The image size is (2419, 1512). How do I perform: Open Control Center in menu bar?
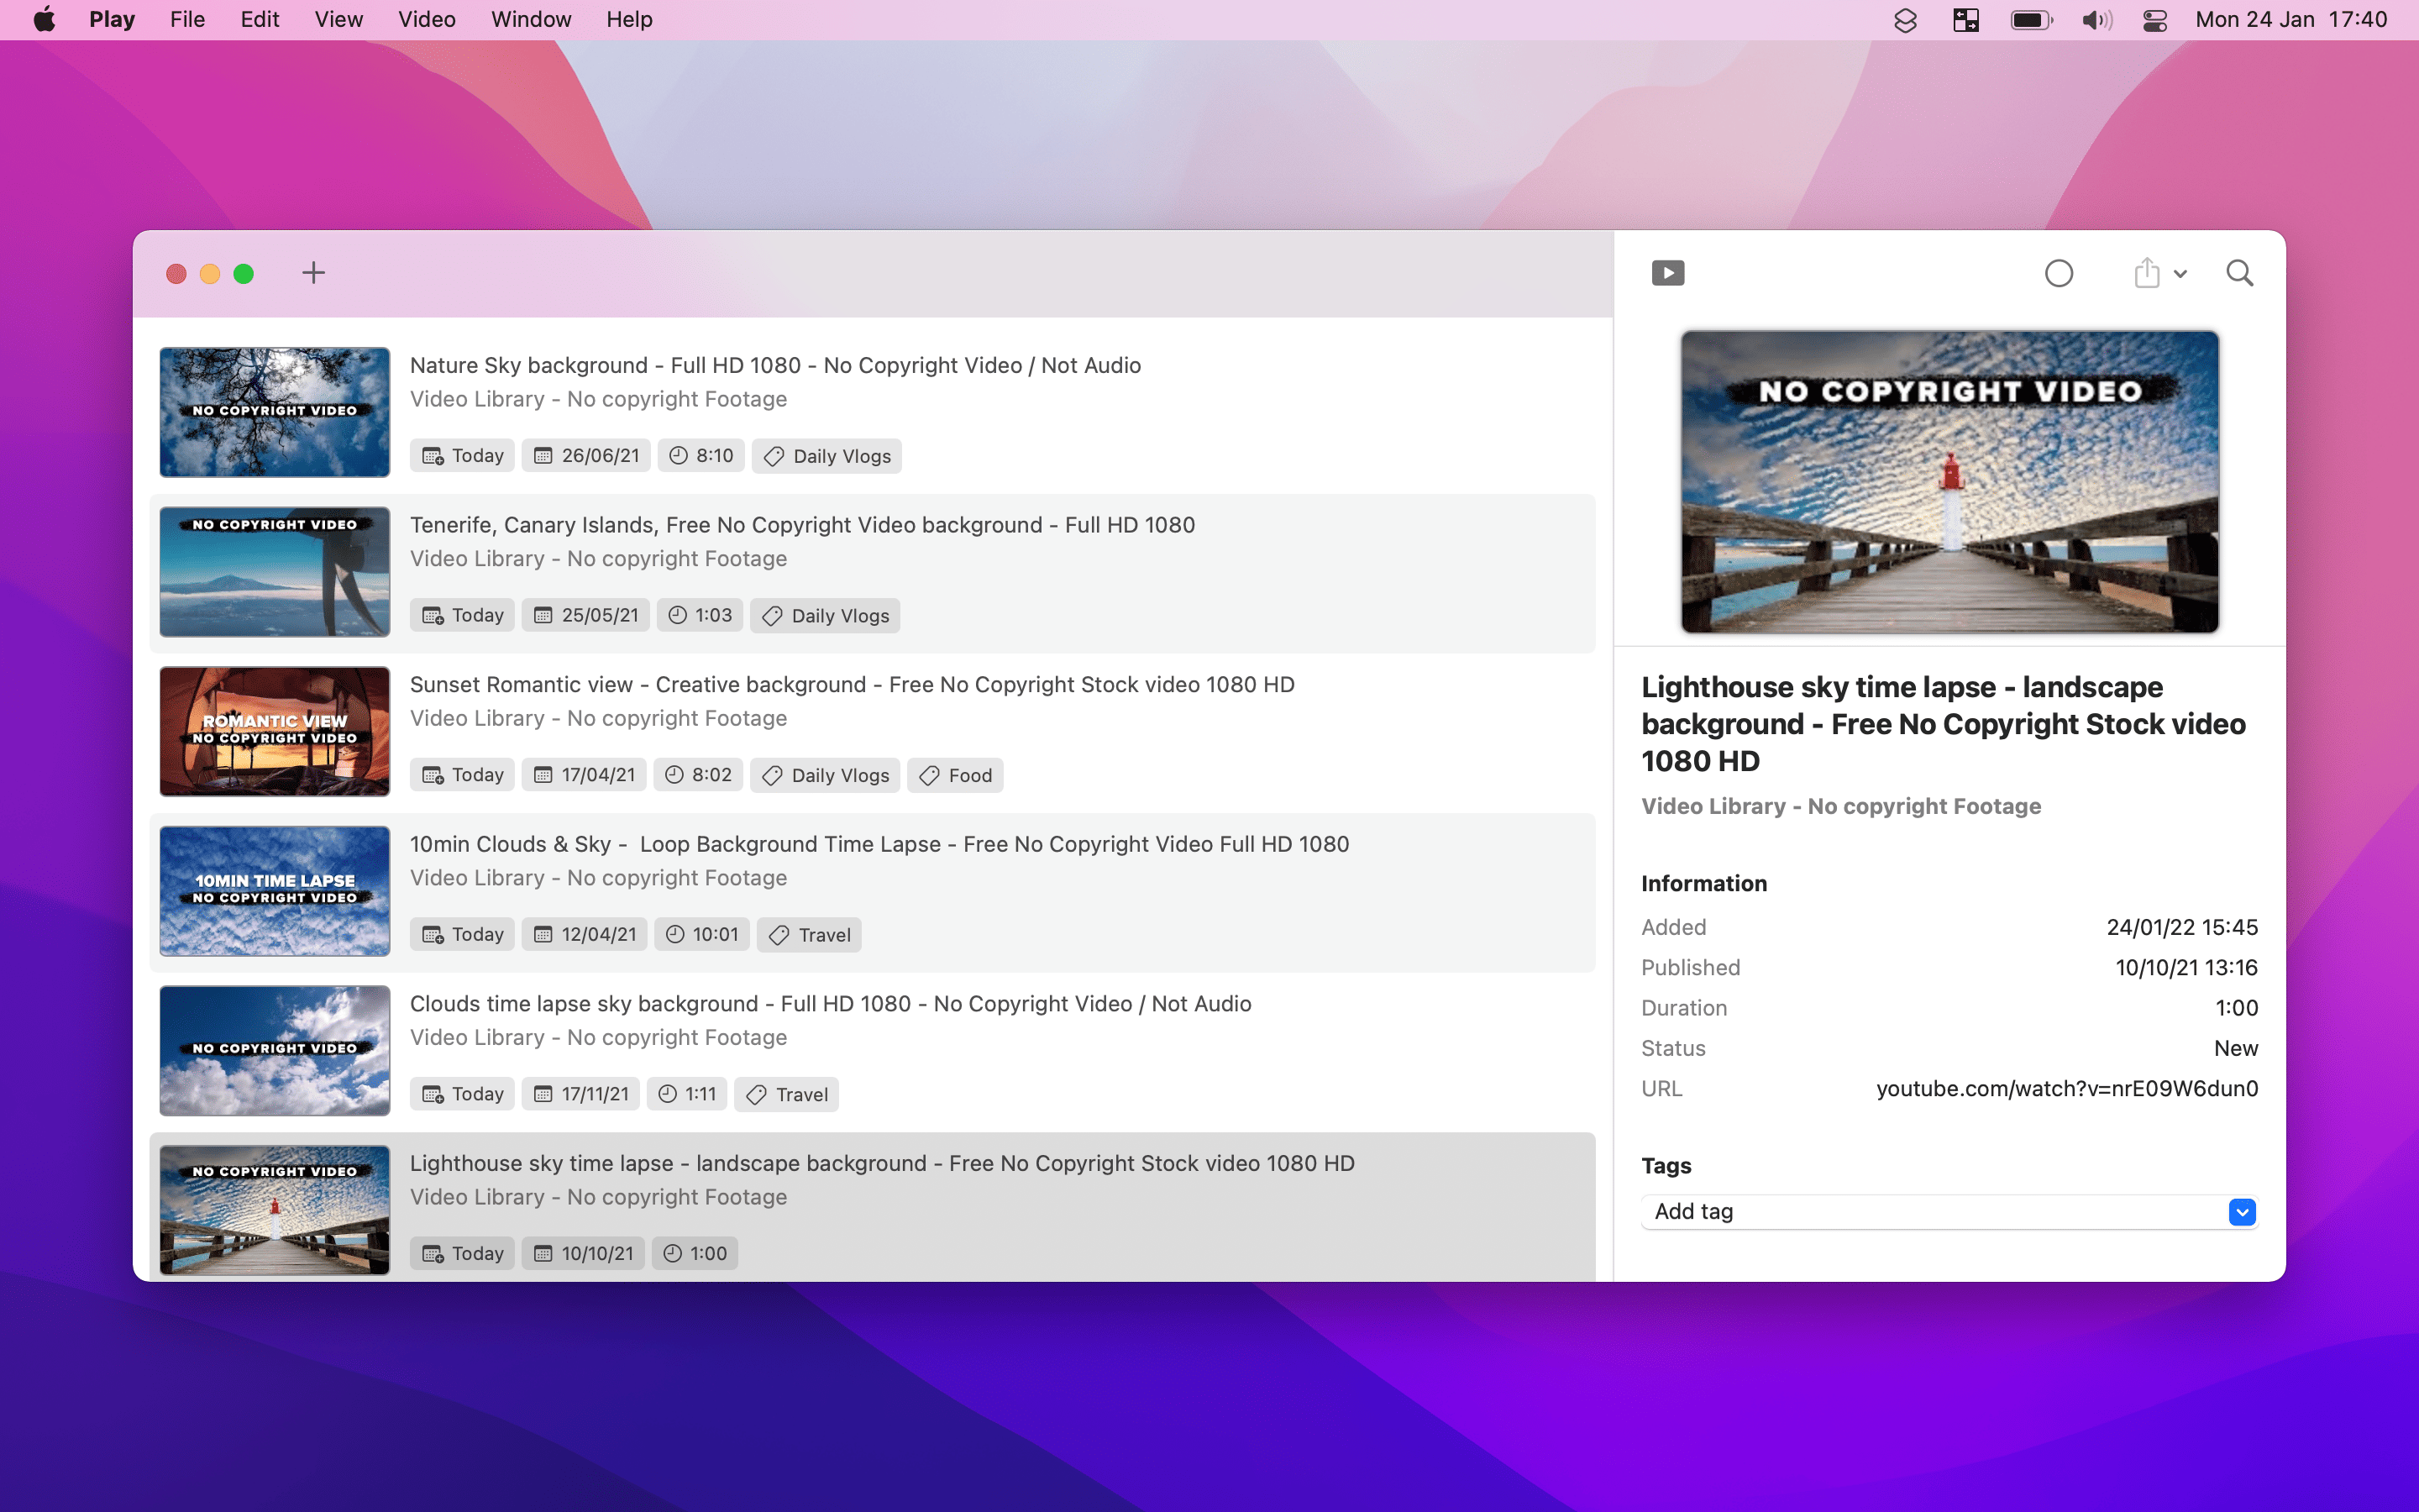point(2154,20)
